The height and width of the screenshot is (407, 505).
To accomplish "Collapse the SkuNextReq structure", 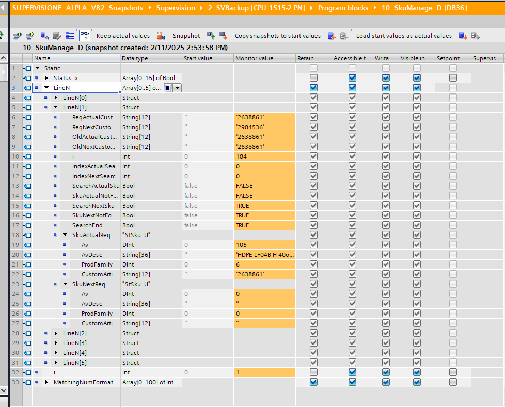I will point(66,284).
